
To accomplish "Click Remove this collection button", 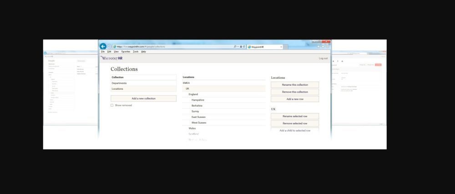I will (x=294, y=92).
